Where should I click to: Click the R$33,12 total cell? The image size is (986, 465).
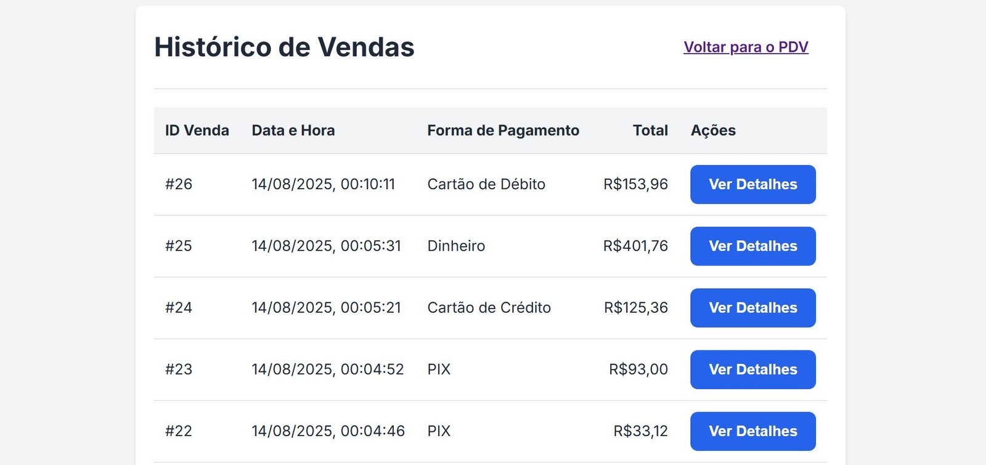(640, 431)
